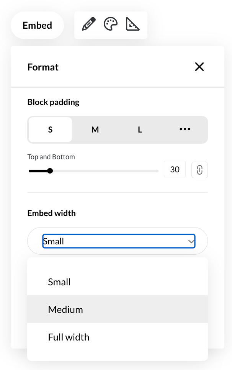The height and width of the screenshot is (370, 232).
Task: Click the pencil edit icon
Action: [88, 25]
